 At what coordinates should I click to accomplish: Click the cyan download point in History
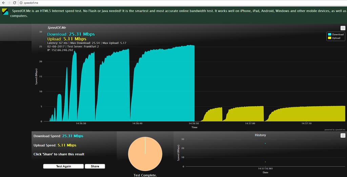[265, 143]
